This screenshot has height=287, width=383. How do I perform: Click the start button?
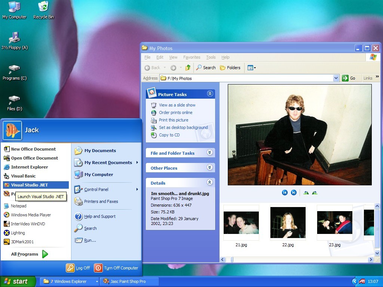coord(18,281)
